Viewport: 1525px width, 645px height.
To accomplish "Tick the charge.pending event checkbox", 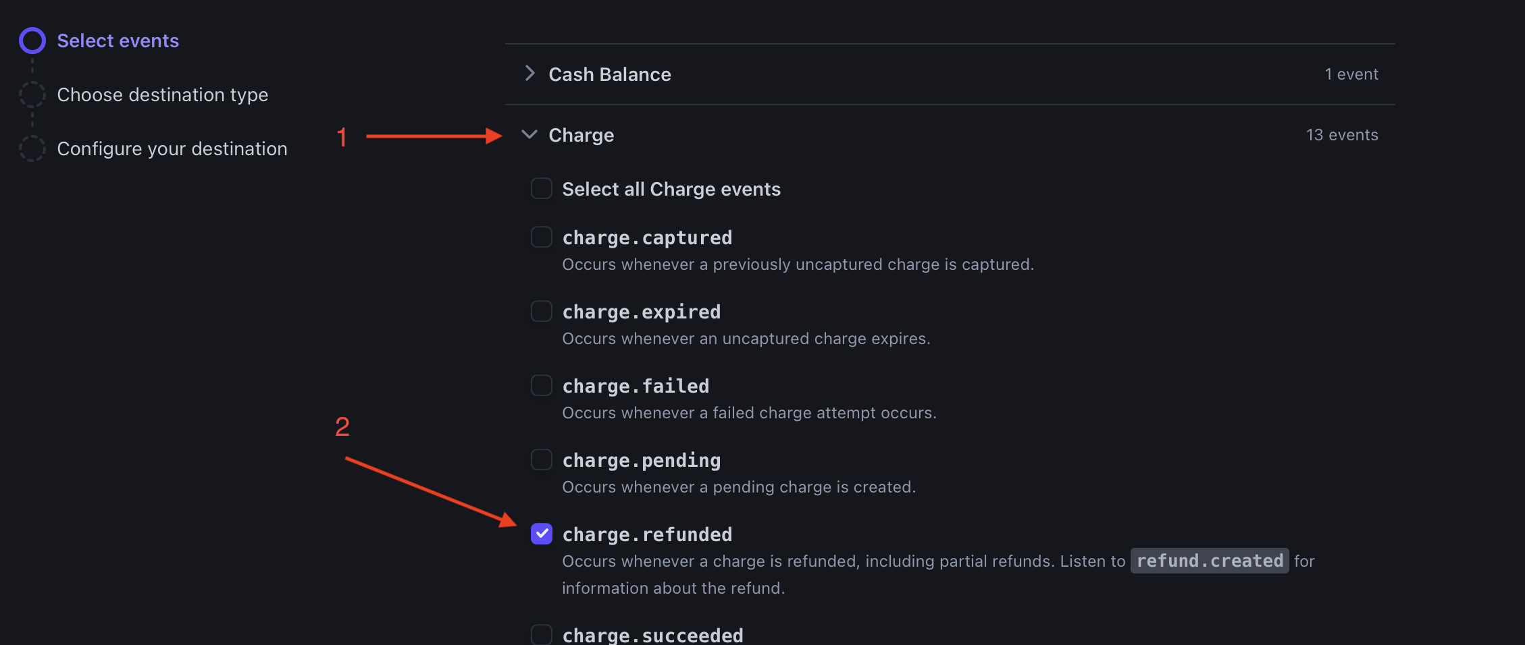I will pyautogui.click(x=542, y=460).
